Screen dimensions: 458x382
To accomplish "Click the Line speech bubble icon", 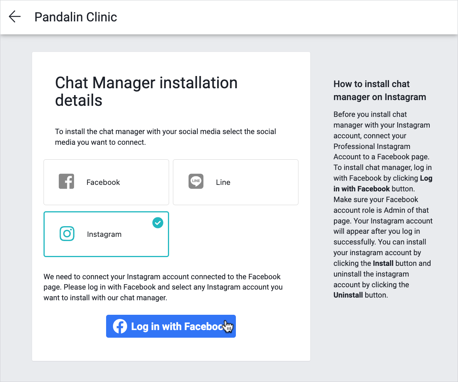I will [x=196, y=181].
